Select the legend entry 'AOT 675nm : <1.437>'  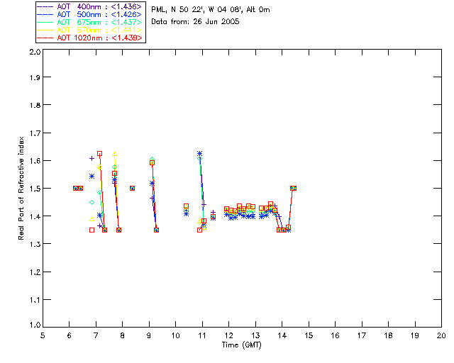89,22
